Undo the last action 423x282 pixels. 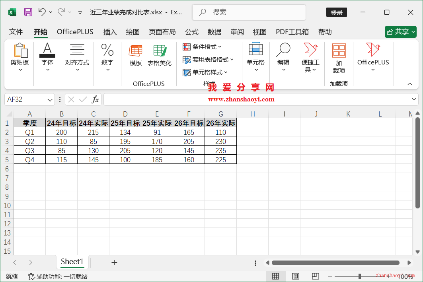(x=42, y=12)
